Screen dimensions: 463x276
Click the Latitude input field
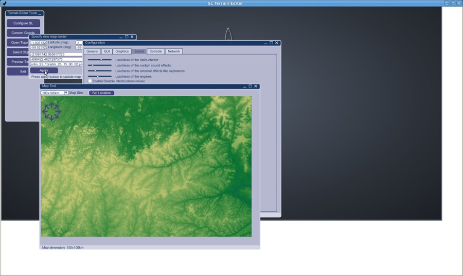38,43
